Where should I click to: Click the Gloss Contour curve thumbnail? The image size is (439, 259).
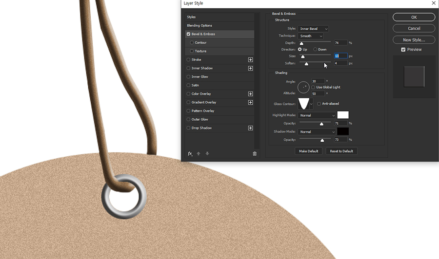tap(304, 104)
